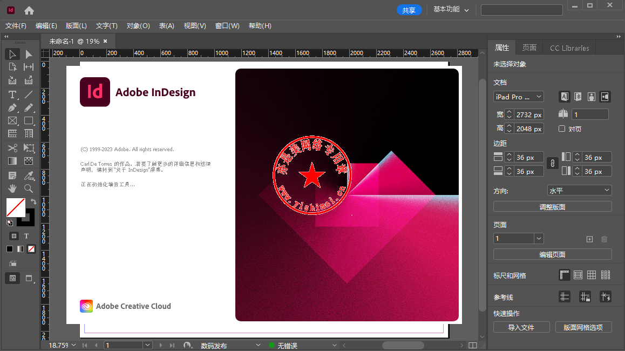Go to next page arrow in status bar
This screenshot has height=351, width=625.
(161, 346)
